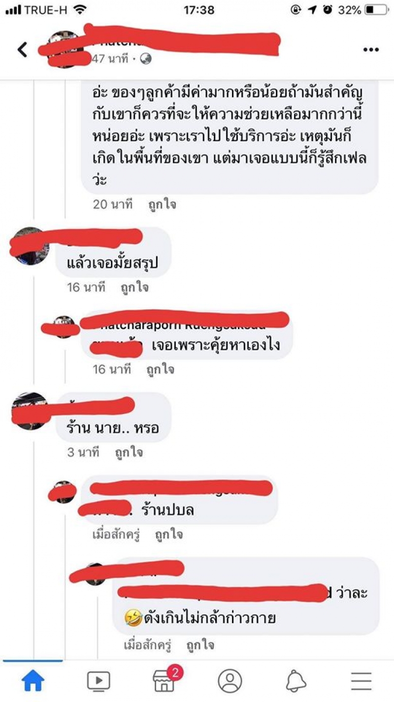Image resolution: width=394 pixels, height=702 pixels.
Task: Tap the post author's profile picture
Action: click(x=64, y=49)
